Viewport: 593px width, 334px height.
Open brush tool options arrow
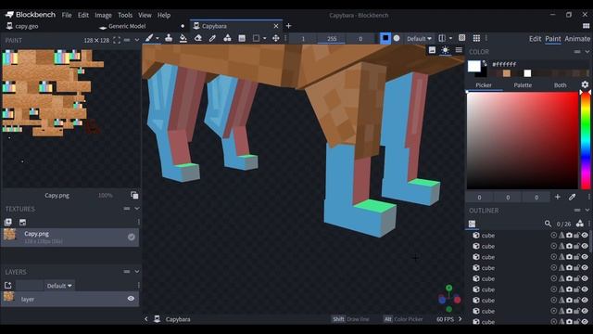[158, 38]
